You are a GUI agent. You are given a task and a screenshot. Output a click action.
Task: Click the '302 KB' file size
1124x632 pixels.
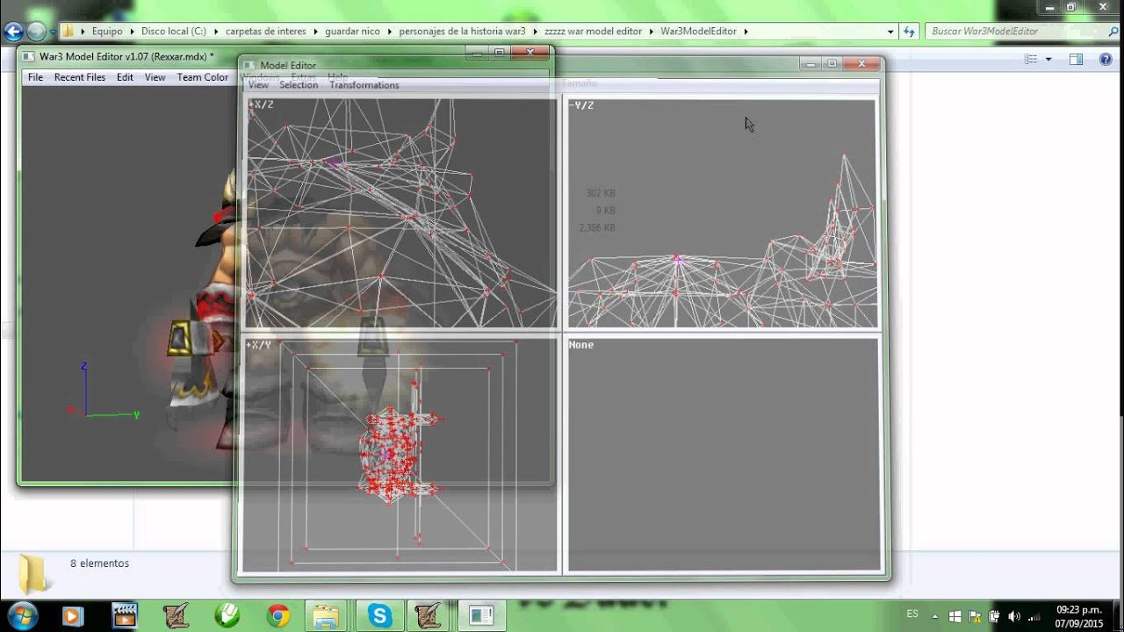pos(601,193)
